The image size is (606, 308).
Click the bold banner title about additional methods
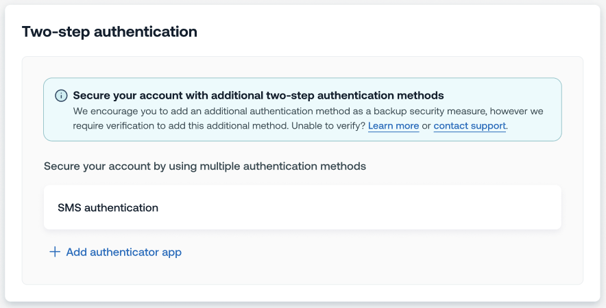coord(258,95)
